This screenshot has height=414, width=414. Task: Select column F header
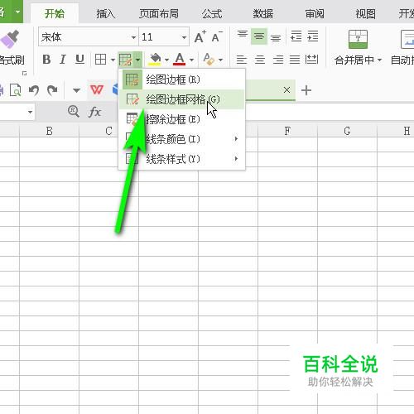click(287, 131)
